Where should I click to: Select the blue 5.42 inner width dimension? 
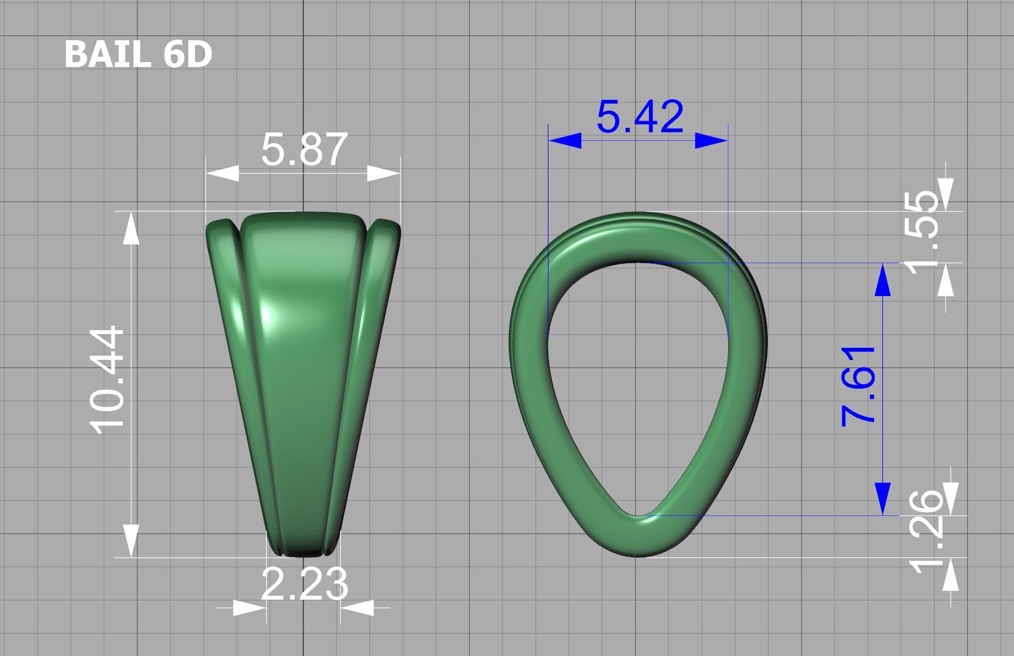[640, 117]
